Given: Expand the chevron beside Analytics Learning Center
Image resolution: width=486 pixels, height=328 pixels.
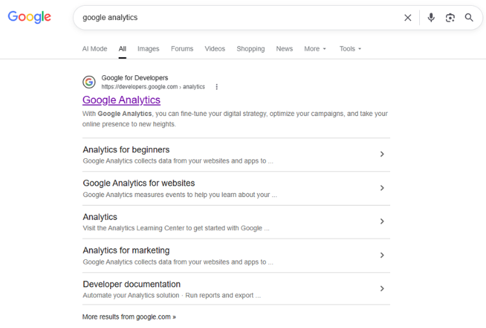Looking at the screenshot, I should 382,221.
